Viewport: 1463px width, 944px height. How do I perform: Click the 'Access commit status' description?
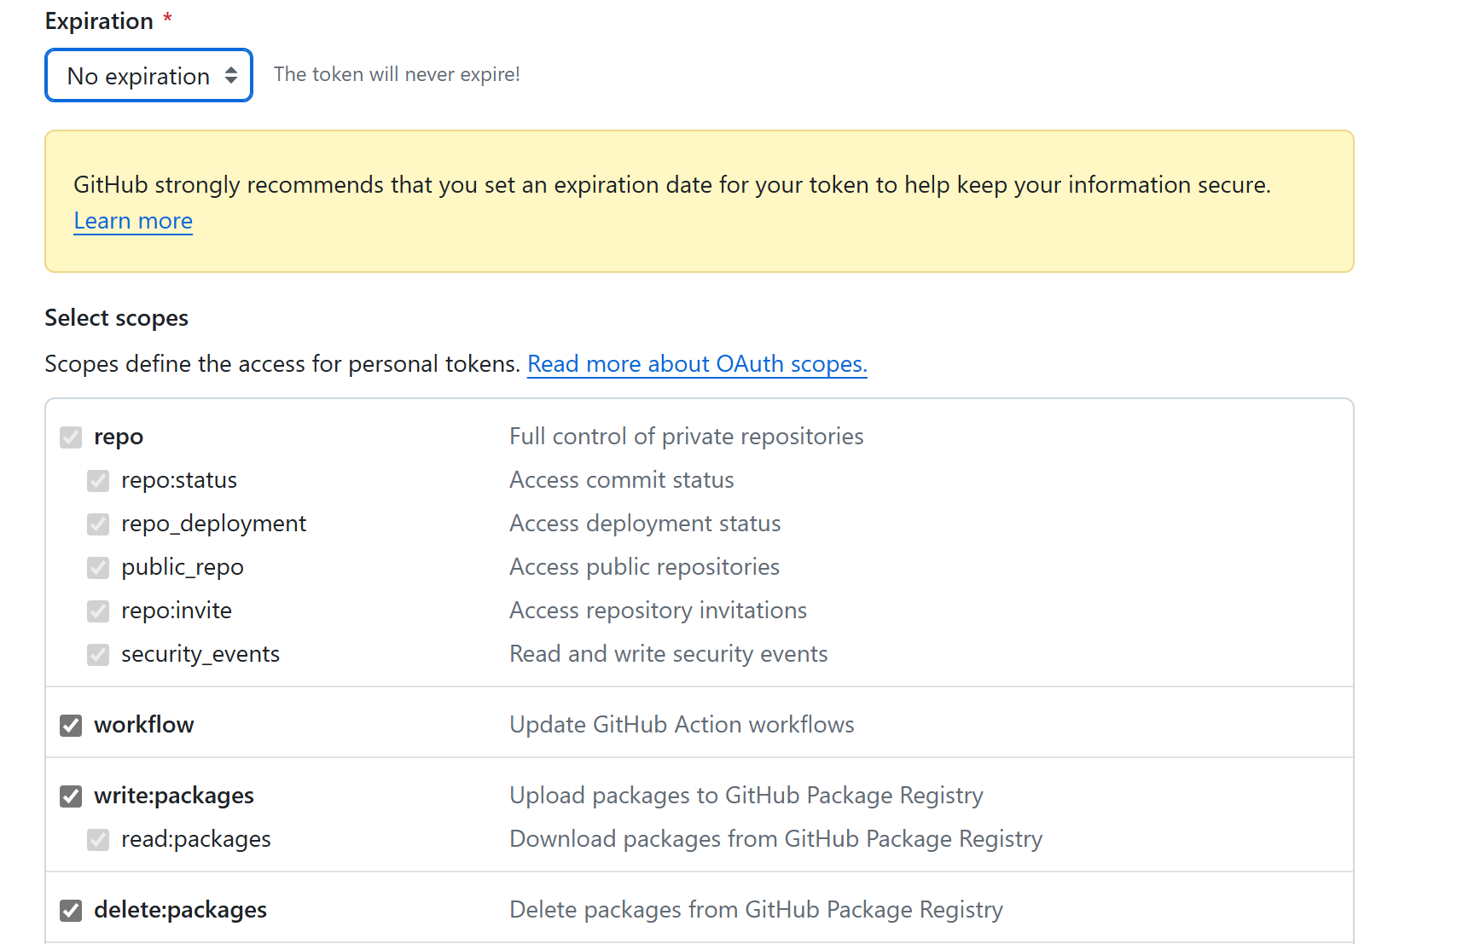click(622, 479)
